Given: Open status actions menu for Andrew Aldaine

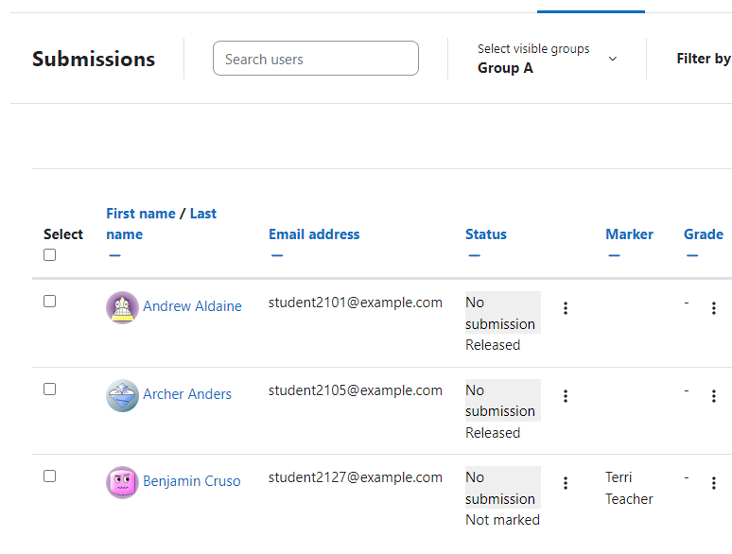Looking at the screenshot, I should (566, 308).
